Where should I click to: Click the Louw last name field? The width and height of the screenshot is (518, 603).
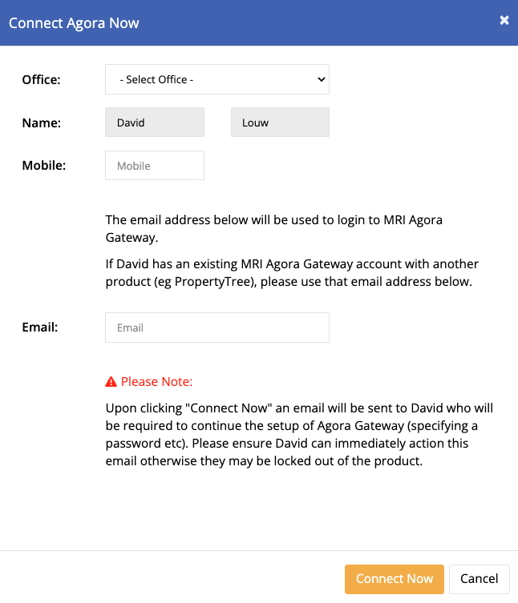280,123
